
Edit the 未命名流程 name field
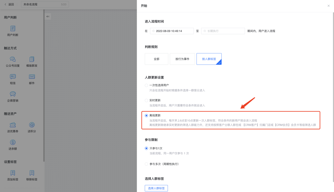pyautogui.click(x=45, y=4)
